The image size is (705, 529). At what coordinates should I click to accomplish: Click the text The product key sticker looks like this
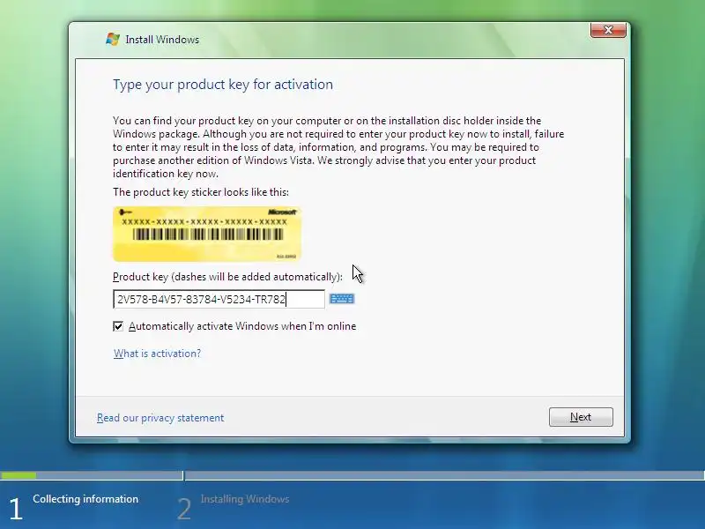tap(201, 192)
